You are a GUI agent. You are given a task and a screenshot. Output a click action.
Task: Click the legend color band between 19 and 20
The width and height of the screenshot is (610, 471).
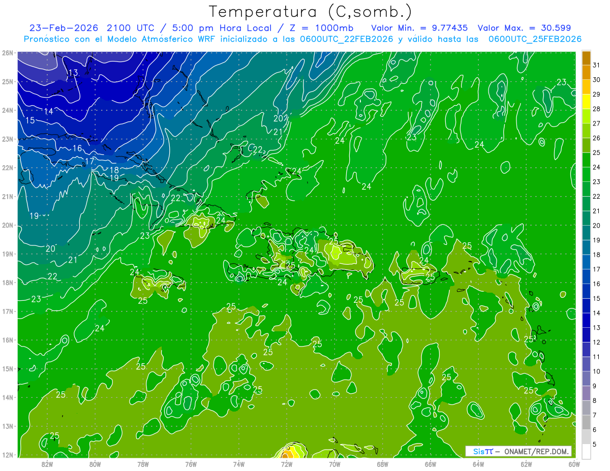(586, 233)
